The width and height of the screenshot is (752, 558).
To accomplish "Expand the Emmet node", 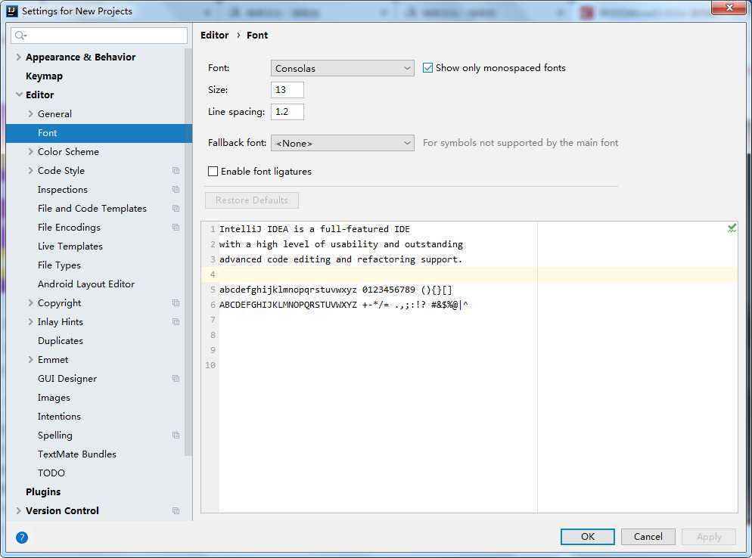I will tap(31, 360).
